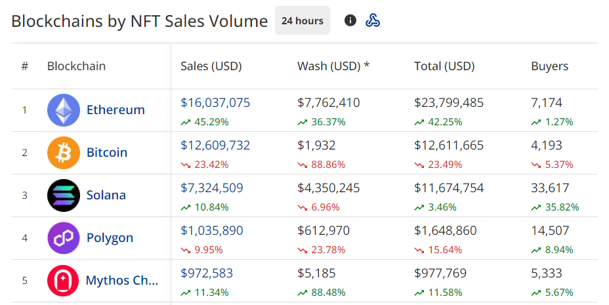Sort by Buyers column header
This screenshot has height=305, width=609.
(x=549, y=66)
